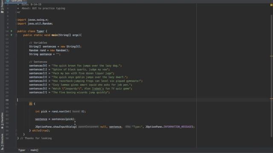Click method name 'main' in signature
The image size is (273, 153).
click(55, 35)
